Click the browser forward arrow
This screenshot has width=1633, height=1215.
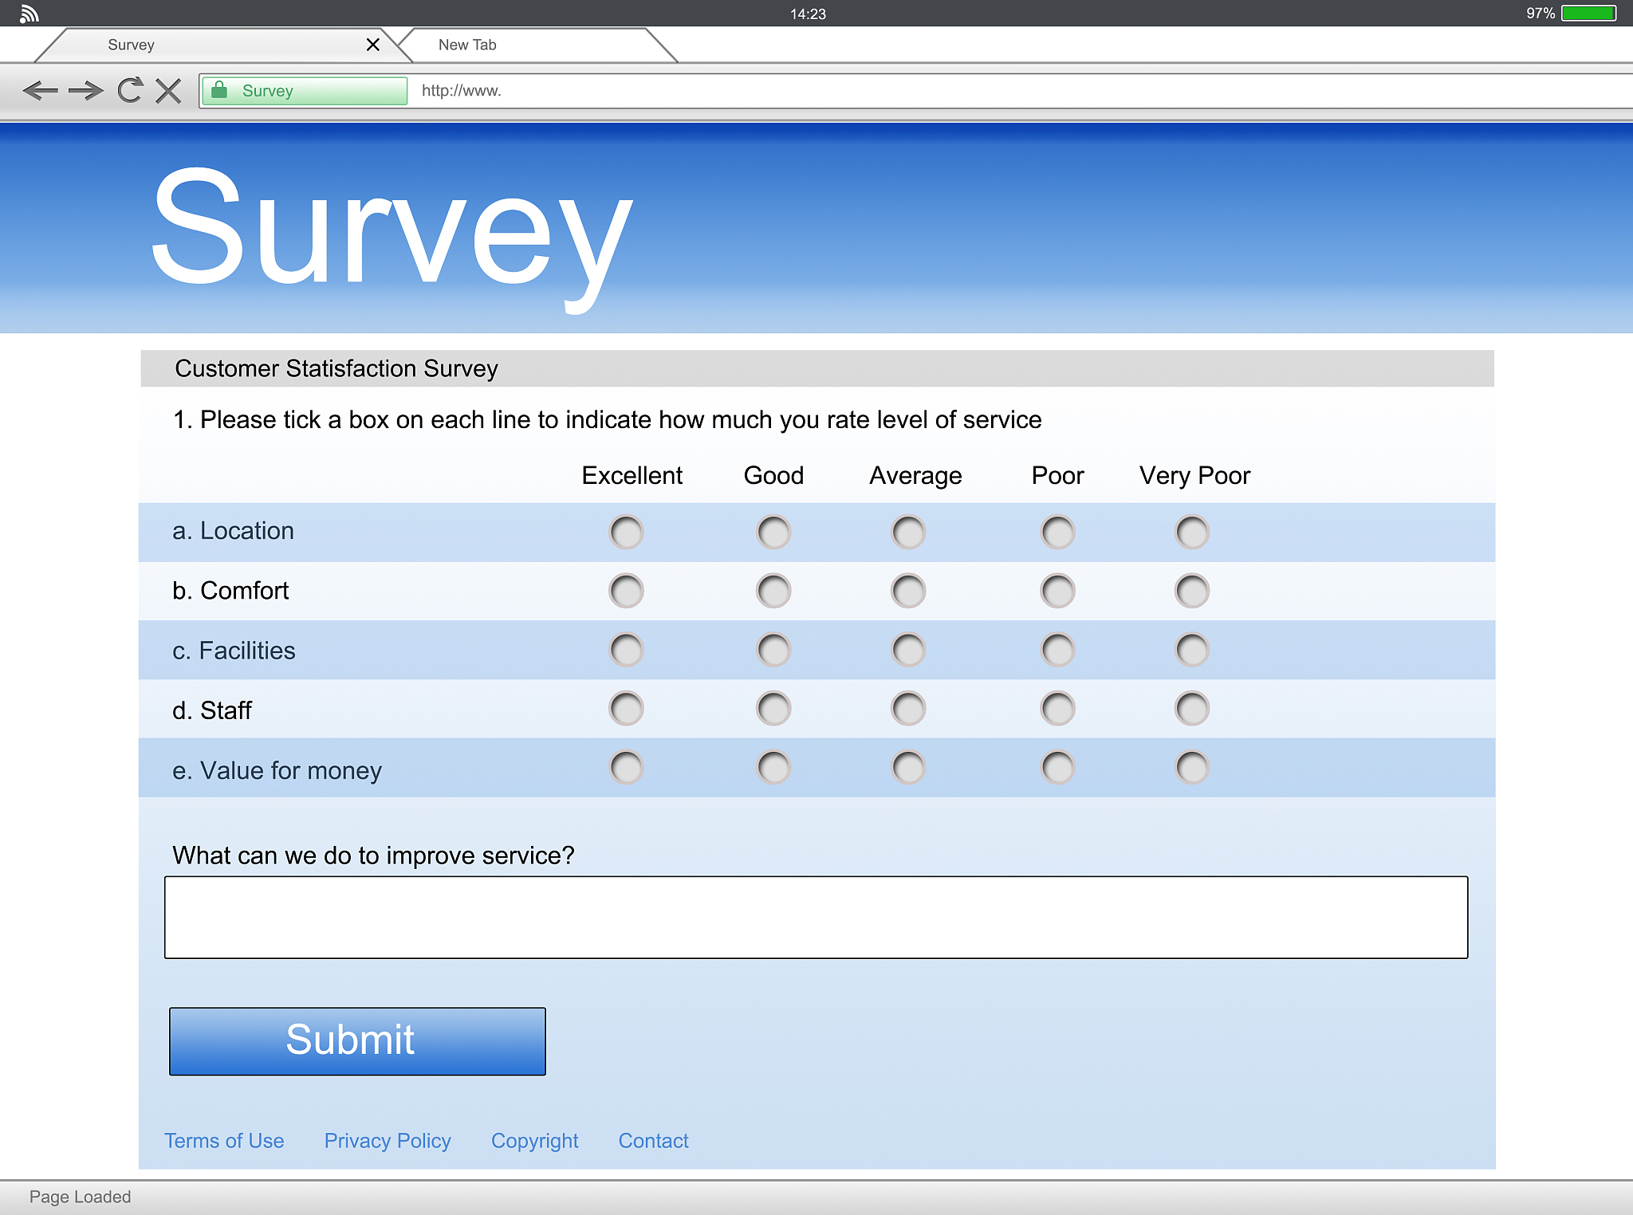[x=85, y=91]
